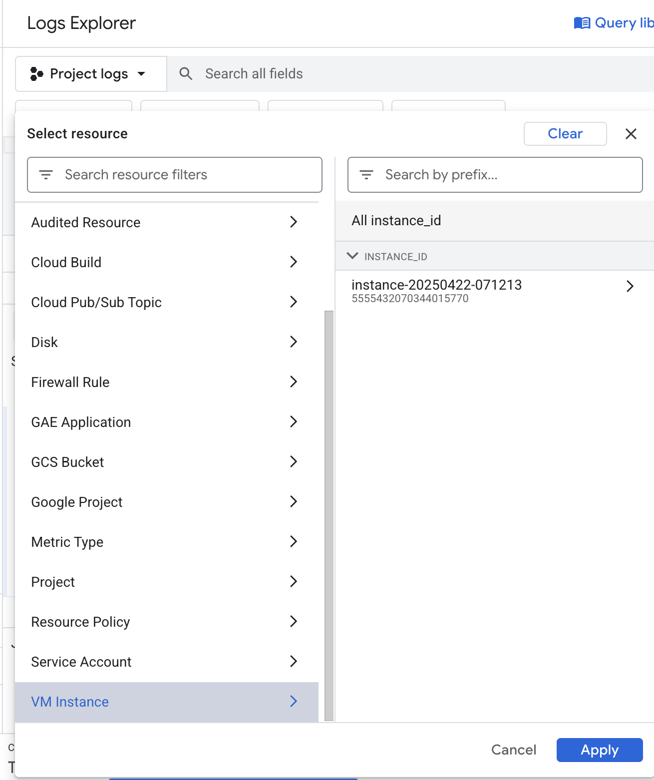The height and width of the screenshot is (780, 654).
Task: Open the Project logs scope dropdown
Action: [x=91, y=74]
